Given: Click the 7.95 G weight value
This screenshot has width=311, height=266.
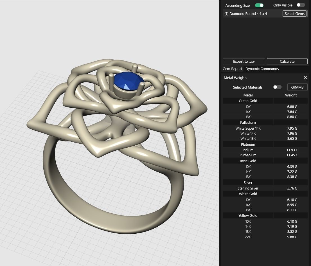Looking at the screenshot, I should [292, 128].
